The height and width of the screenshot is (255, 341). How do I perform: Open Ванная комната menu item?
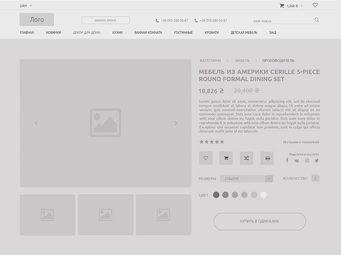click(148, 32)
